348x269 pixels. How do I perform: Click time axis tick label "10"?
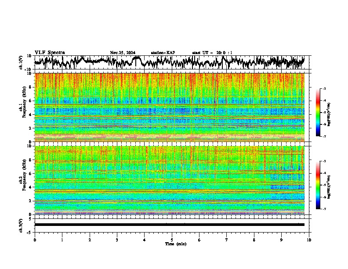tap(309, 240)
